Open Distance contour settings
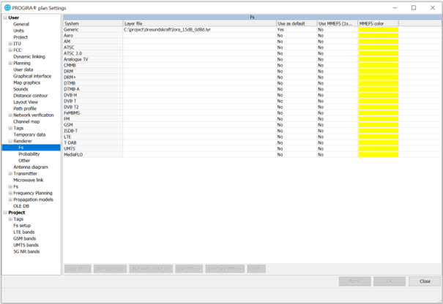 (x=31, y=96)
